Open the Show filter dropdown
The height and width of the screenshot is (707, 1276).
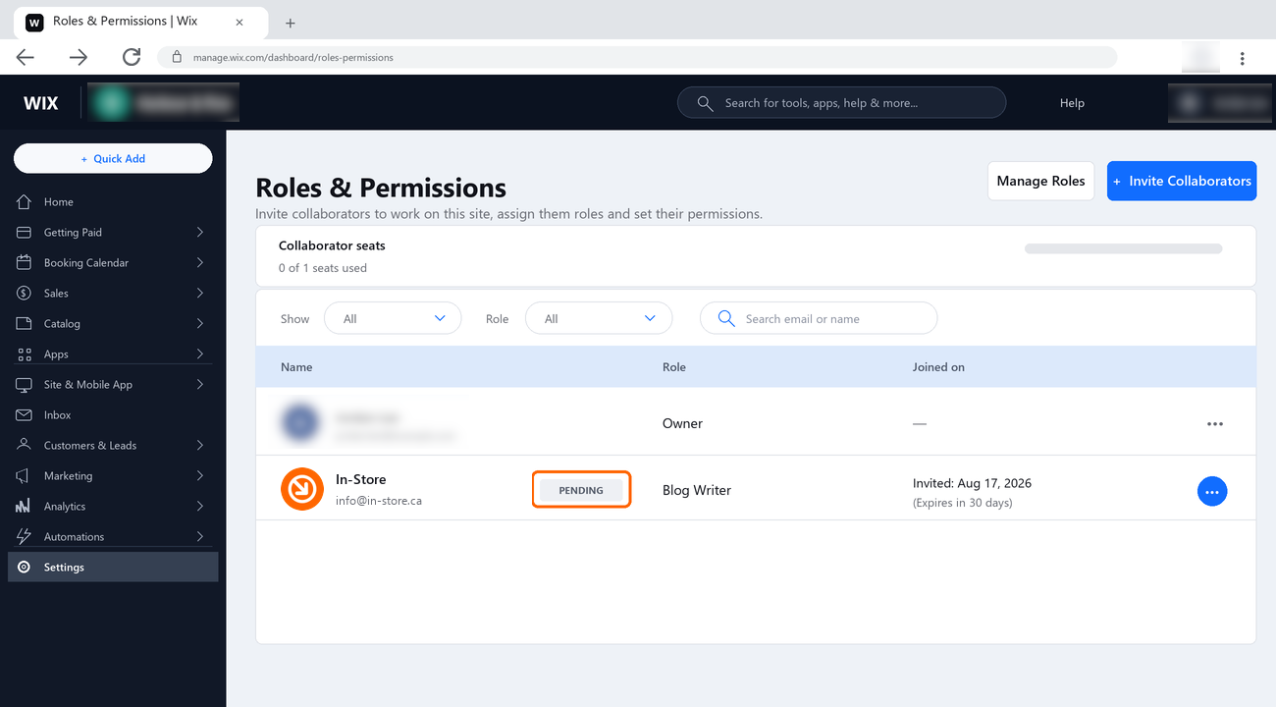[391, 319]
